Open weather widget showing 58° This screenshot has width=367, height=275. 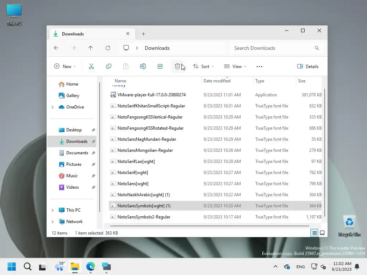pyautogui.click(x=59, y=266)
